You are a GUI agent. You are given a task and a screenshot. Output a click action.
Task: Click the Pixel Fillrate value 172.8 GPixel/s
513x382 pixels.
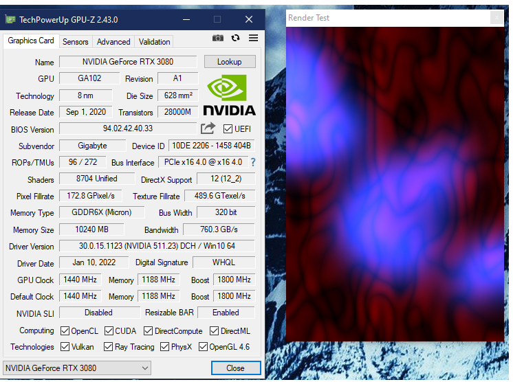[91, 196]
